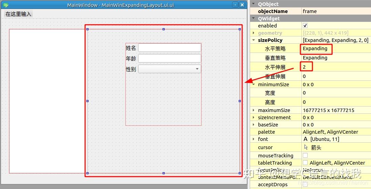Expand the geometry property
This screenshot has height=189, width=371.
click(254, 33)
